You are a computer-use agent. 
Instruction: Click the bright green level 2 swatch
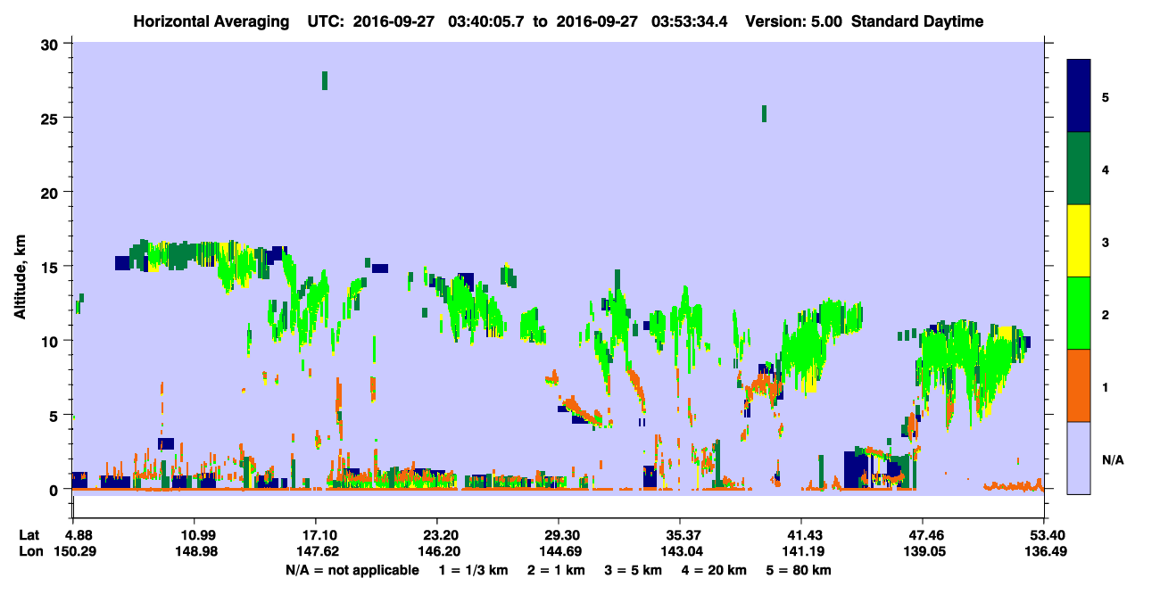click(1080, 313)
